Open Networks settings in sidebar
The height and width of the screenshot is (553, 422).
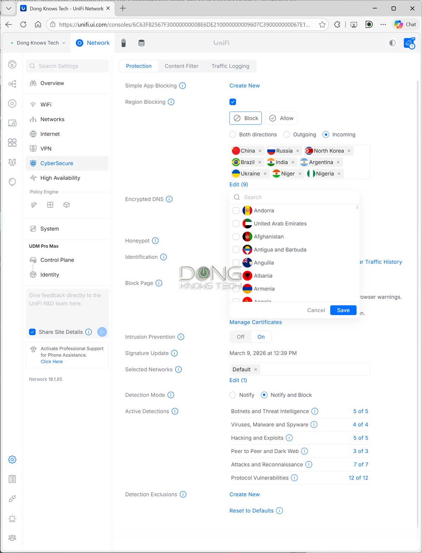[x=67, y=119]
